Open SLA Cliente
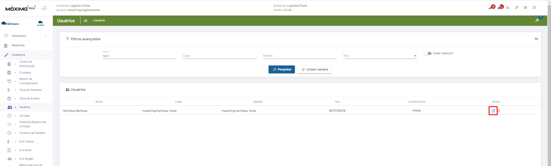 [x=27, y=142]
